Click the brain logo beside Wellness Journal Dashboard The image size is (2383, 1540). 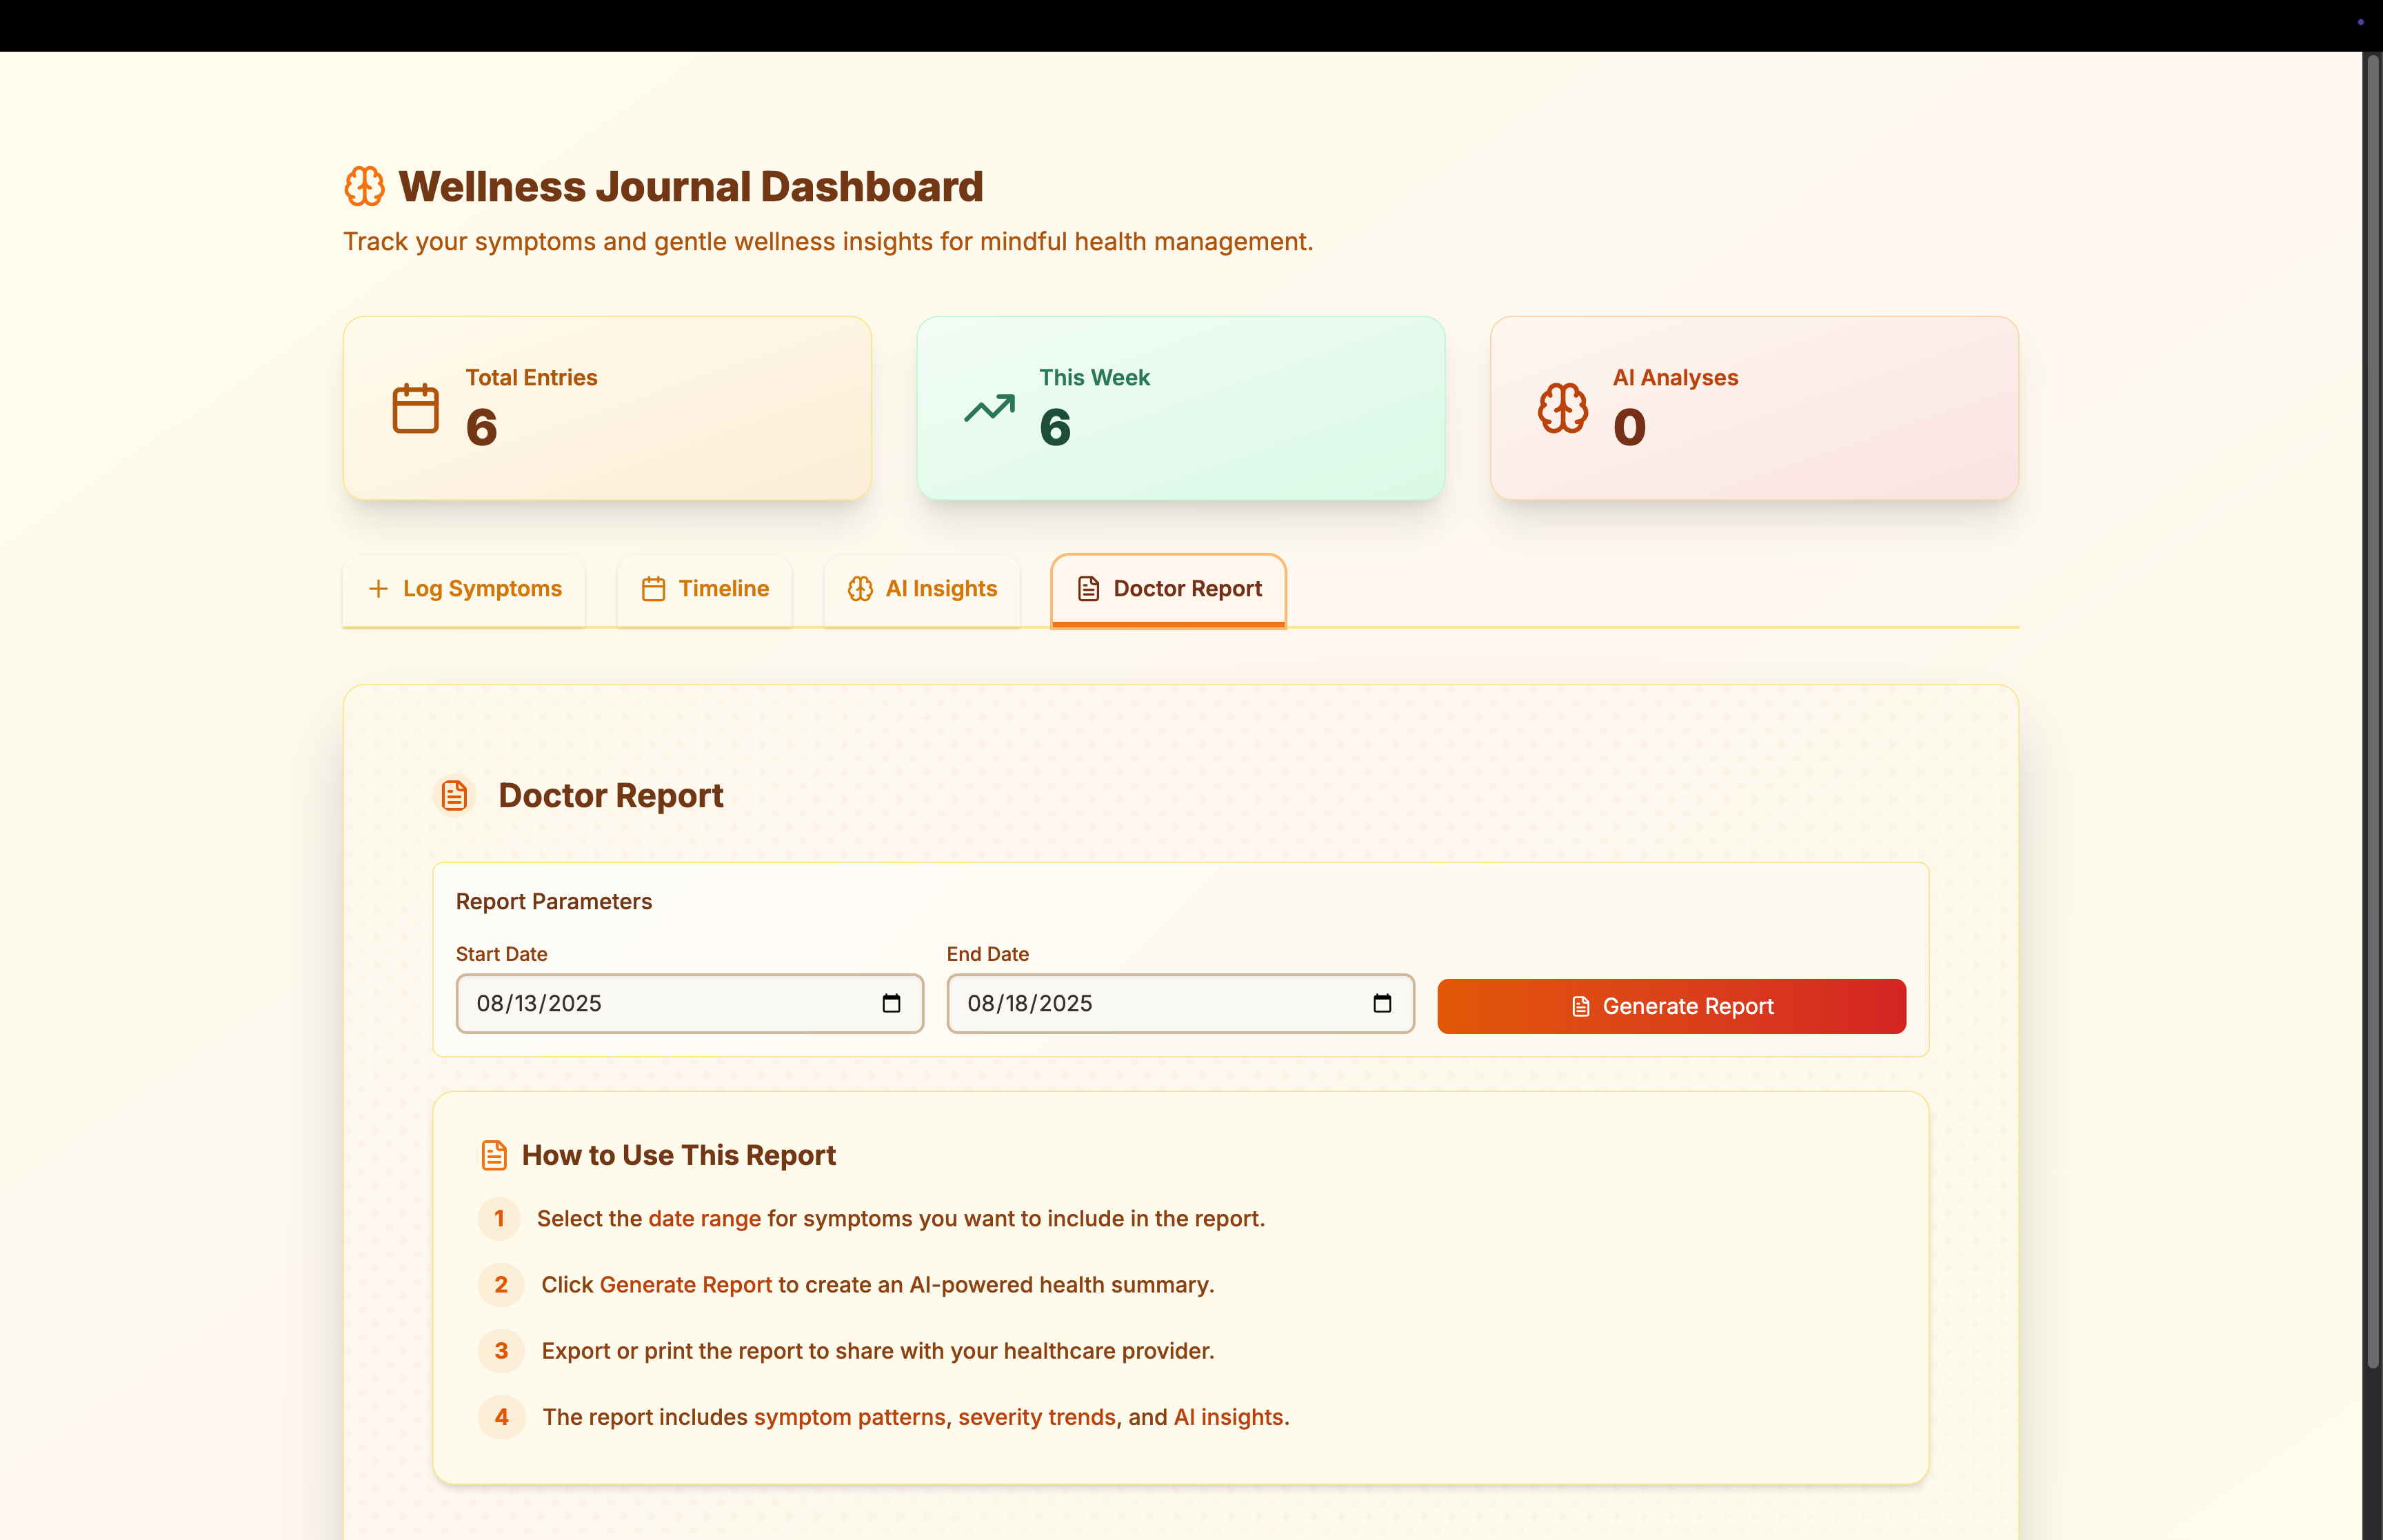(364, 187)
